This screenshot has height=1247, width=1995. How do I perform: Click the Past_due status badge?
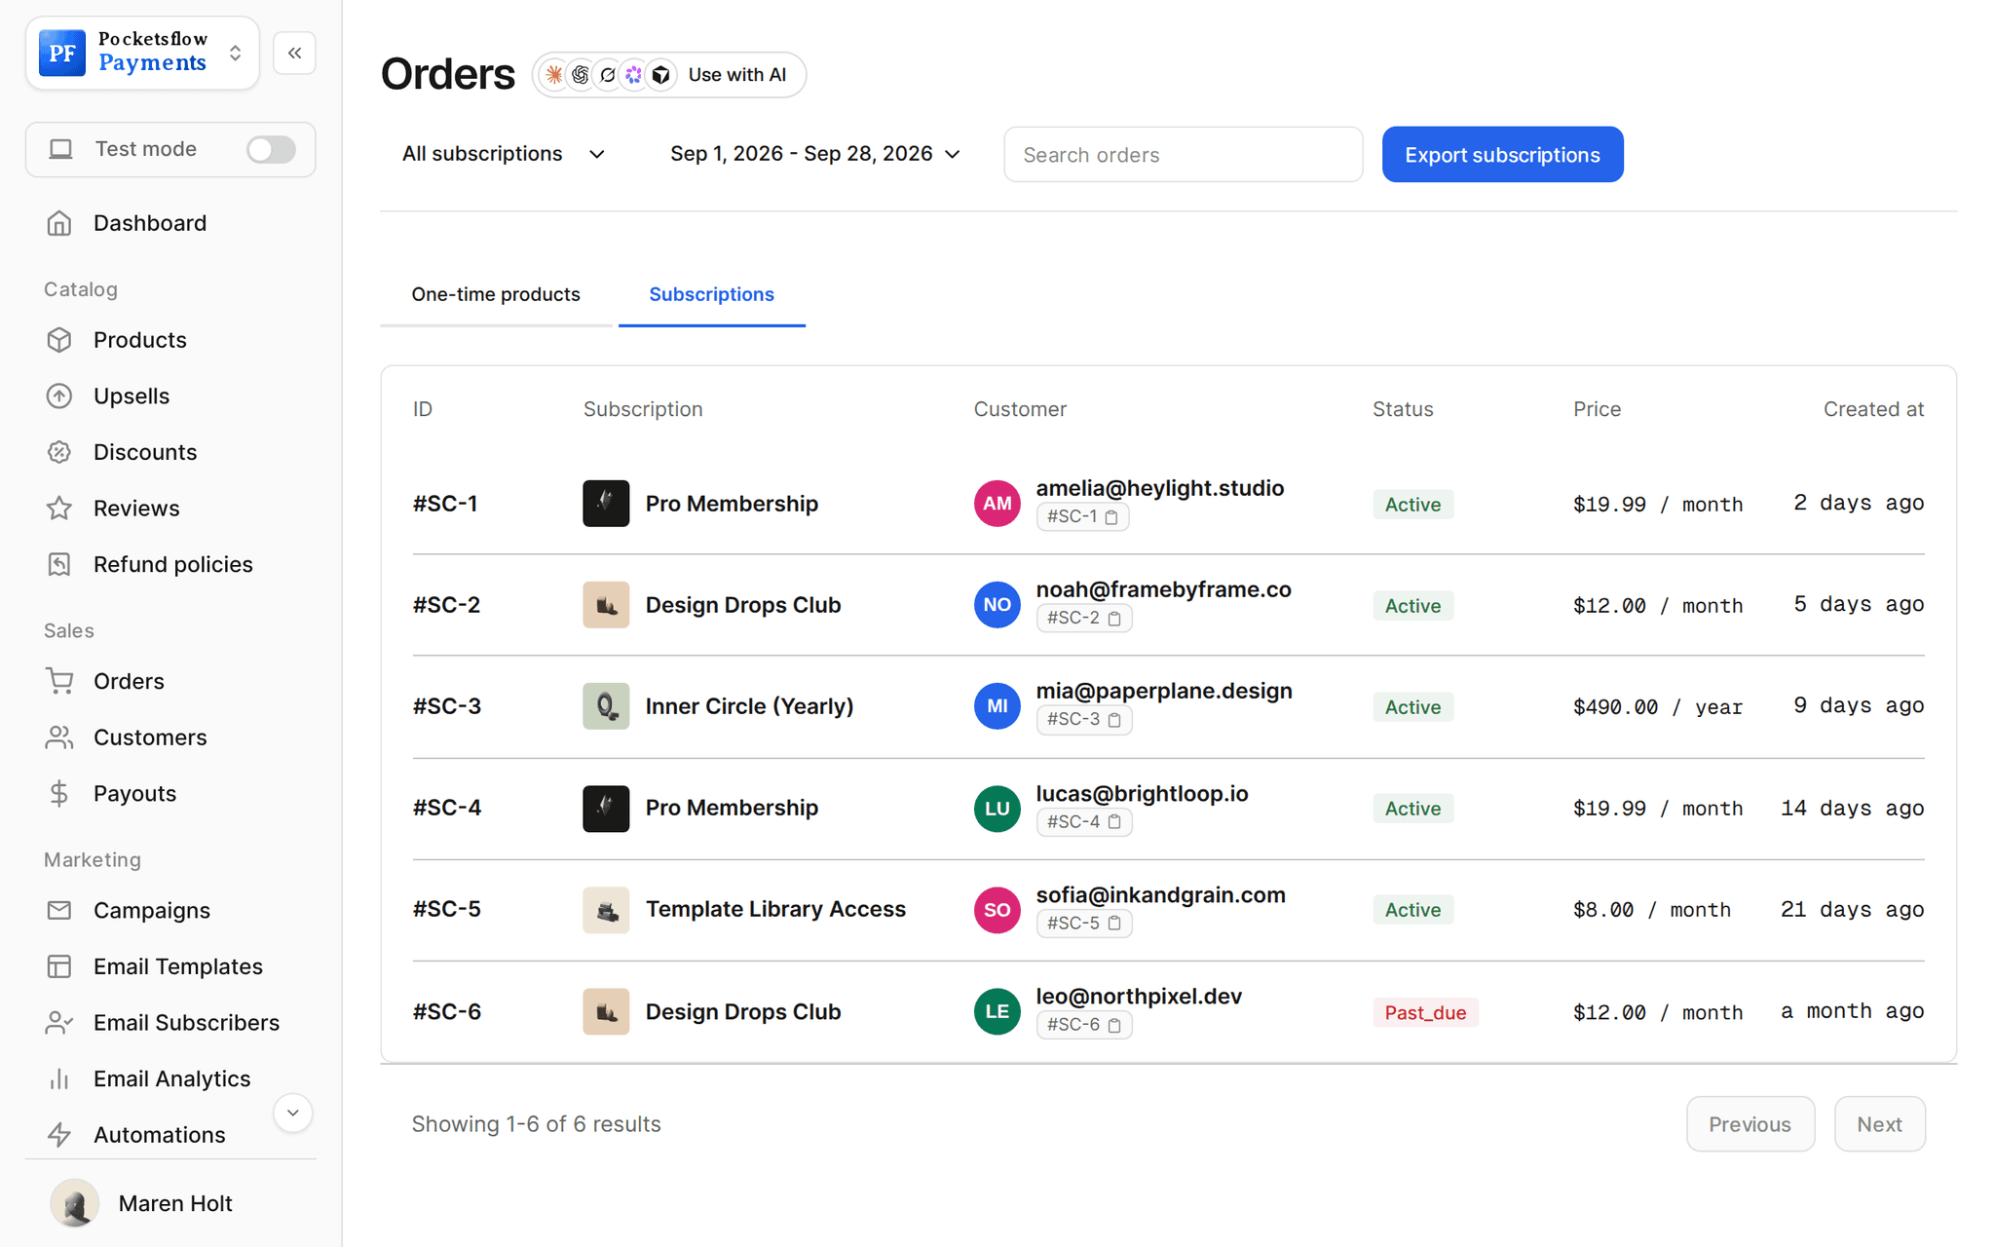coord(1425,1012)
